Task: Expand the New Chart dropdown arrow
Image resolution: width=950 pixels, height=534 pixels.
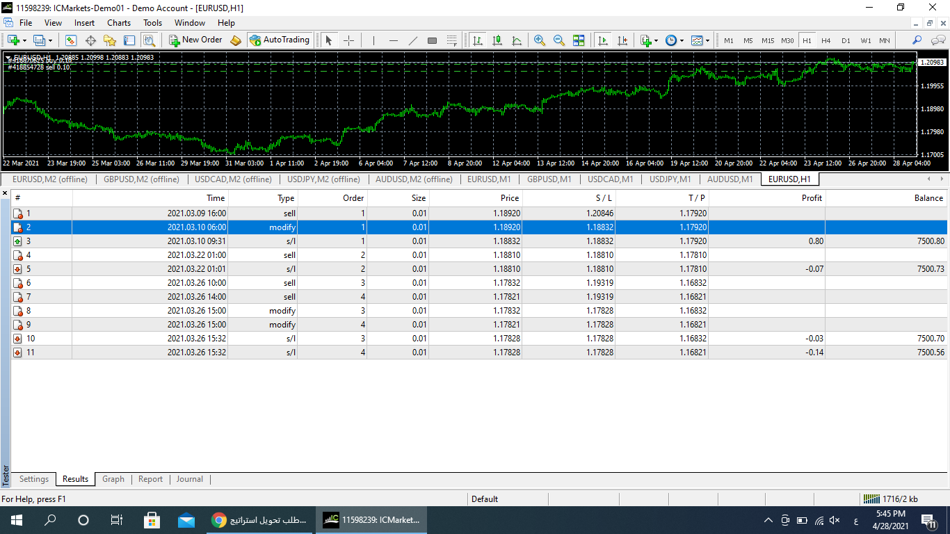Action: [x=24, y=40]
